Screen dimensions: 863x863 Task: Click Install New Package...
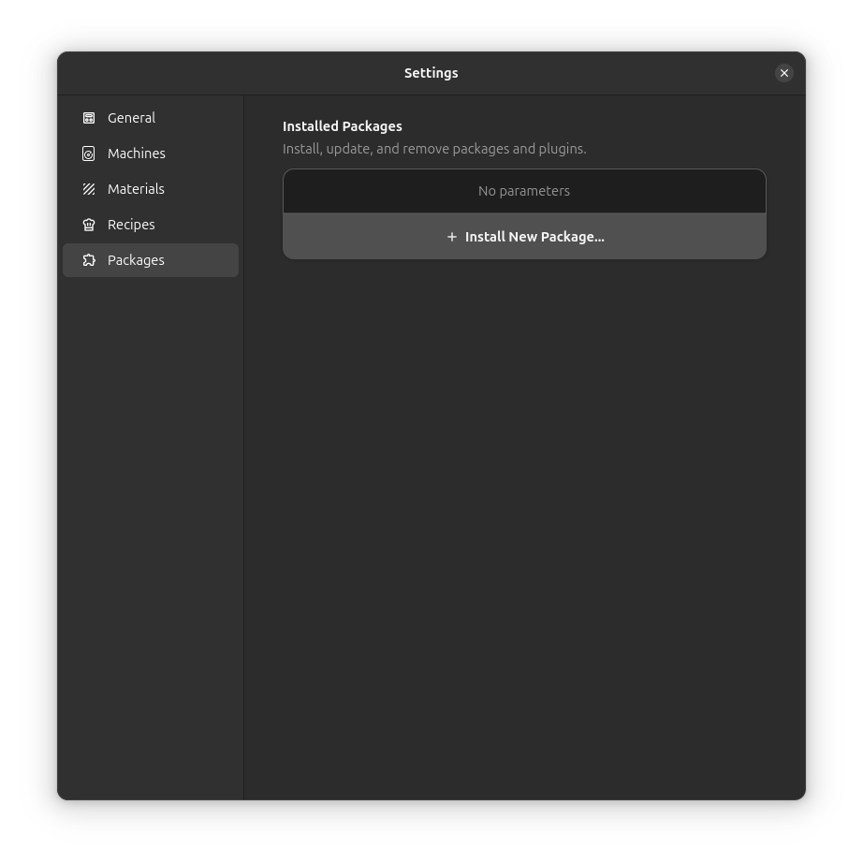click(524, 237)
